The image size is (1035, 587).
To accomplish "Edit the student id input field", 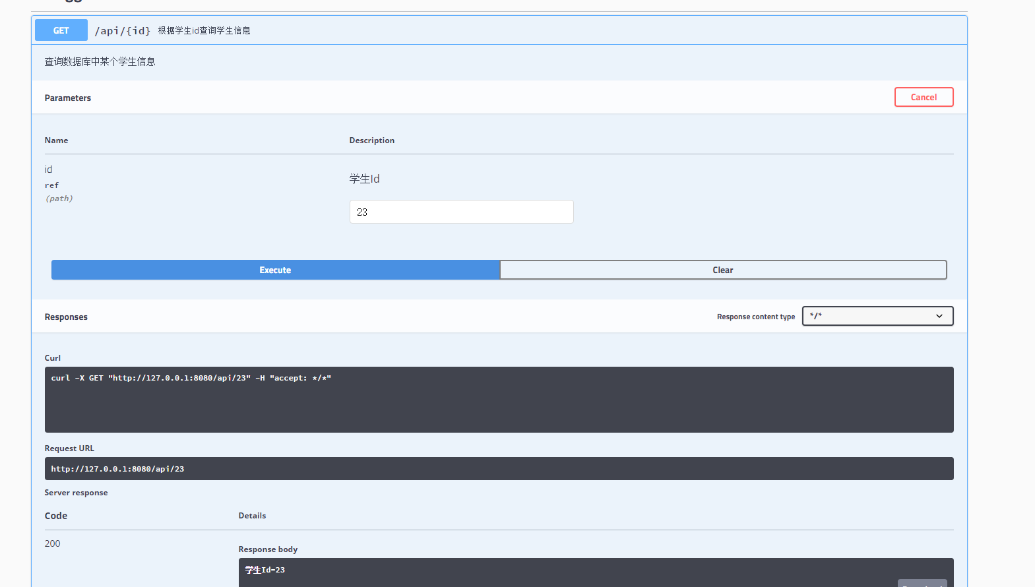I will (462, 212).
